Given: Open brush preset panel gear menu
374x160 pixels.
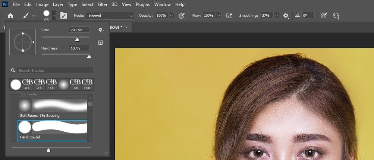Looking at the screenshot, I should [x=101, y=30].
